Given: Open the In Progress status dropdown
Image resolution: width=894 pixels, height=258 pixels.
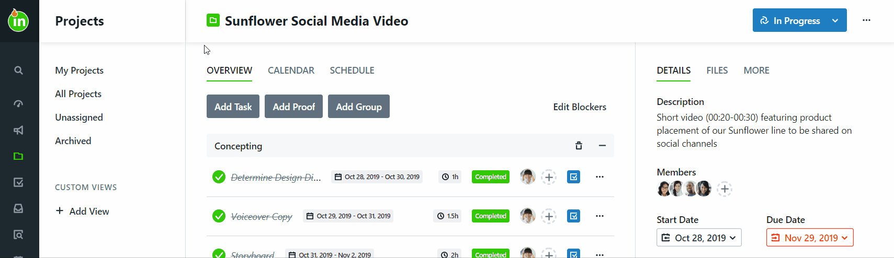Looking at the screenshot, I should (799, 20).
